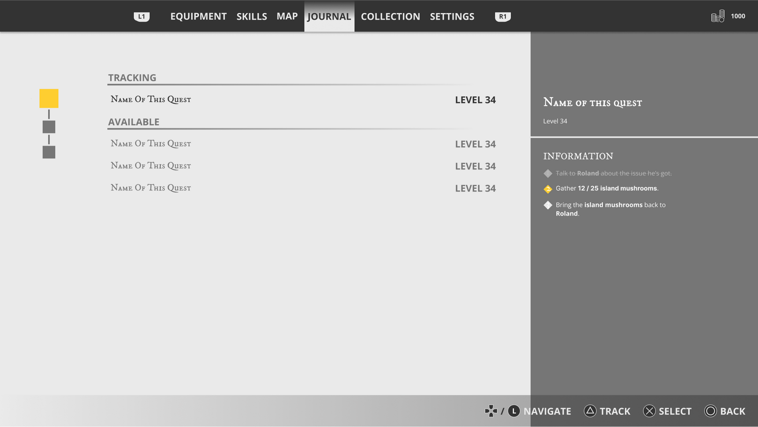The width and height of the screenshot is (758, 427).
Task: Go to the Map tab
Action: (287, 17)
